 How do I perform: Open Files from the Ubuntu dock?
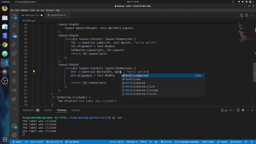tap(5, 18)
